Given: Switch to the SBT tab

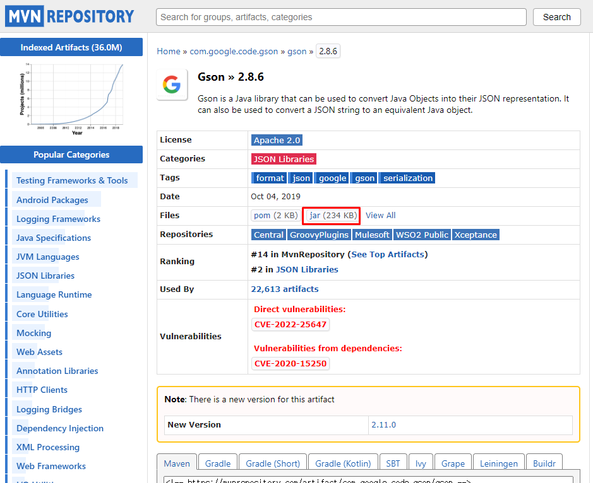Looking at the screenshot, I should click(x=393, y=463).
